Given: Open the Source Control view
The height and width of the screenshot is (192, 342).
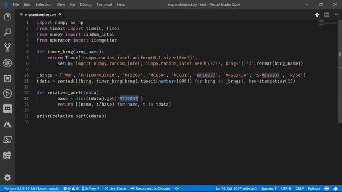Looking at the screenshot, I should pyautogui.click(x=7, y=47).
